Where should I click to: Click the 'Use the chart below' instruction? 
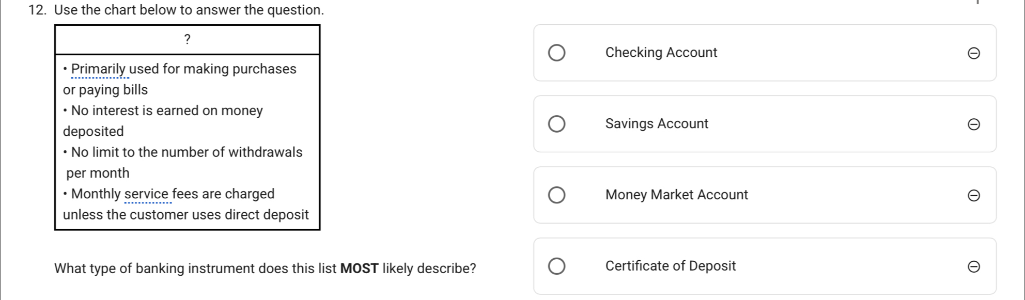(x=189, y=10)
